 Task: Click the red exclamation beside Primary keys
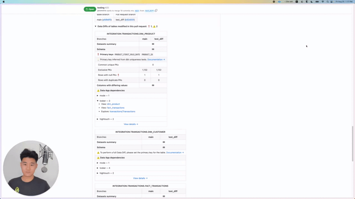98,54
